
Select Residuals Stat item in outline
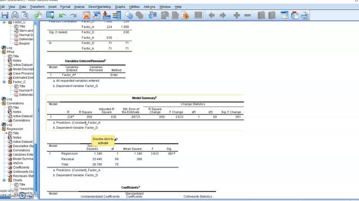coord(23,176)
